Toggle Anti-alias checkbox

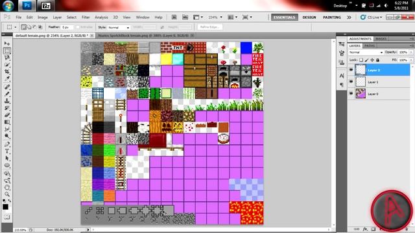78,27
